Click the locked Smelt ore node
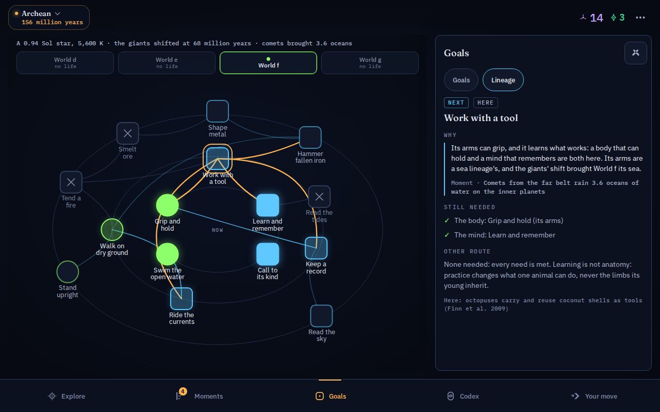Screen dimensions: 660x412 coord(127,133)
